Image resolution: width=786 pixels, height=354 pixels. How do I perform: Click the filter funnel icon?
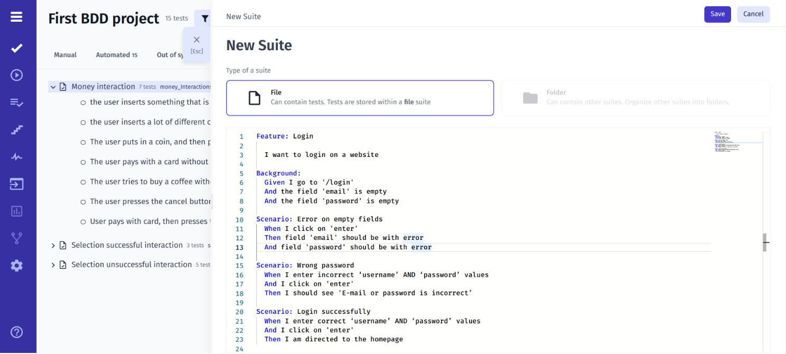click(204, 17)
